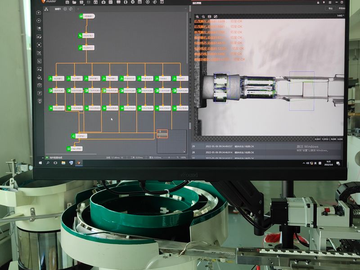Add a new flow tab with plus

[x=77, y=9]
